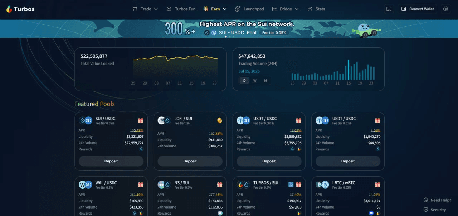The width and height of the screenshot is (458, 216).
Task: Click gift icon on LBTC / wBTC card
Action: point(377,185)
